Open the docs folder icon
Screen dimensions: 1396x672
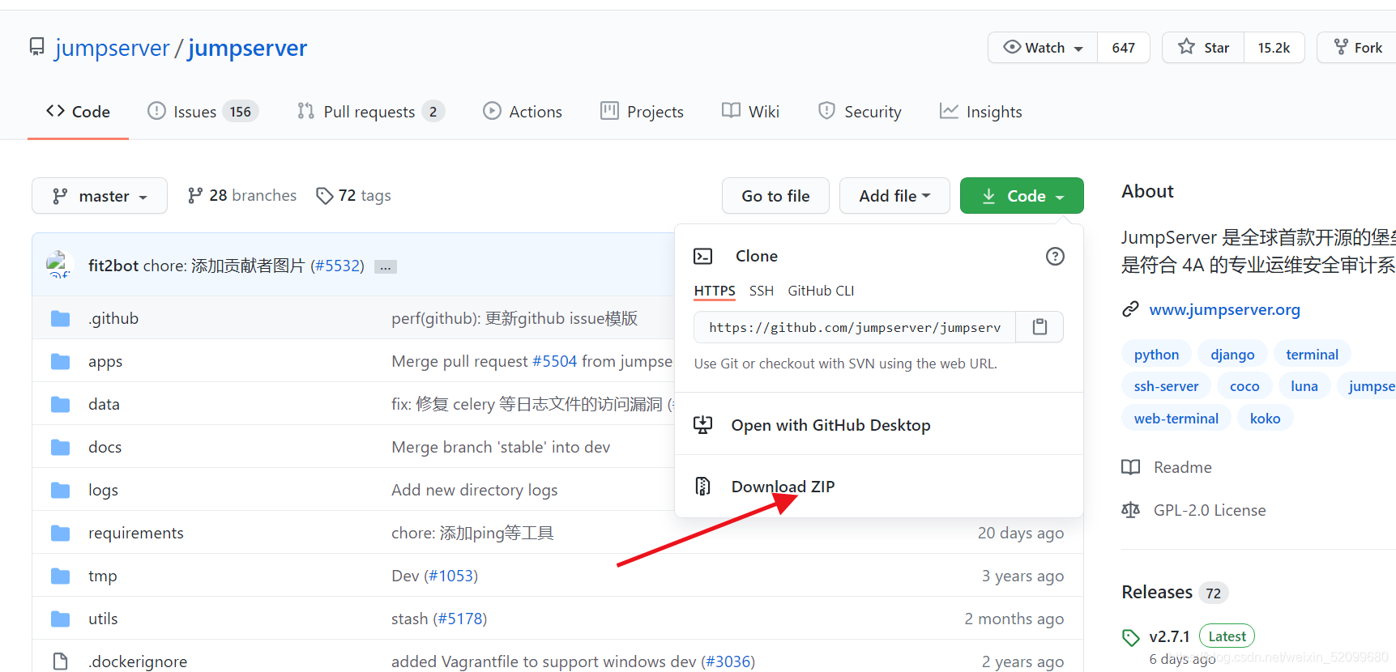[x=60, y=447]
